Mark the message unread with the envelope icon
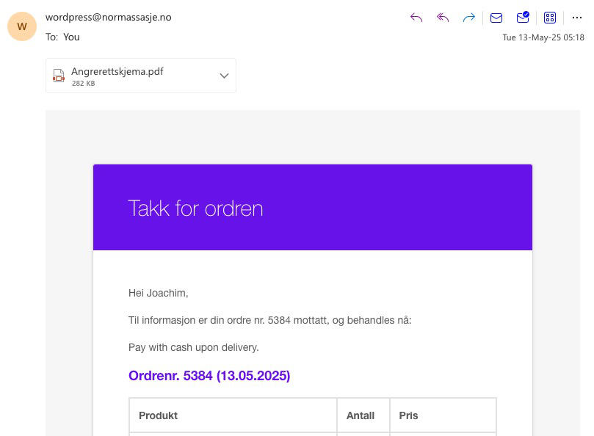This screenshot has width=594, height=436. tap(496, 18)
